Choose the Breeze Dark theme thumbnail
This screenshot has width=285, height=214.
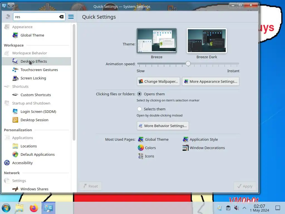[207, 41]
